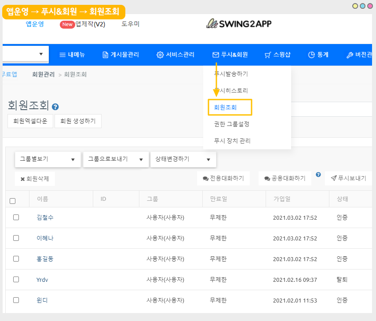The width and height of the screenshot is (376, 321).
Task: Open the 그룹으로보내기 dropdown
Action: click(116, 159)
